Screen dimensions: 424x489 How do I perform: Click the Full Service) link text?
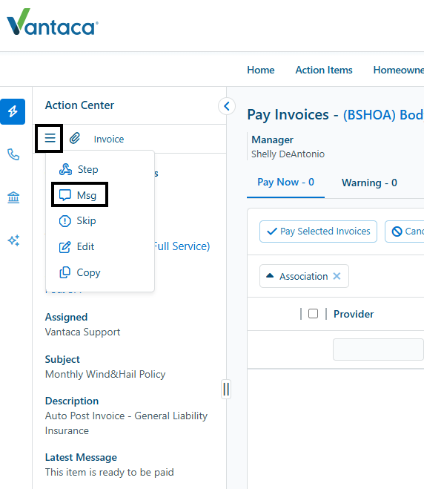(182, 246)
